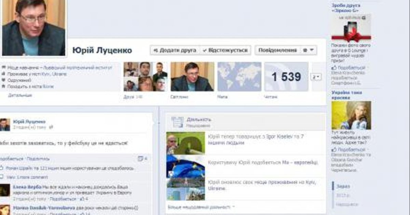Click the Додати друга button
This screenshot has height=215, width=410.
point(175,50)
